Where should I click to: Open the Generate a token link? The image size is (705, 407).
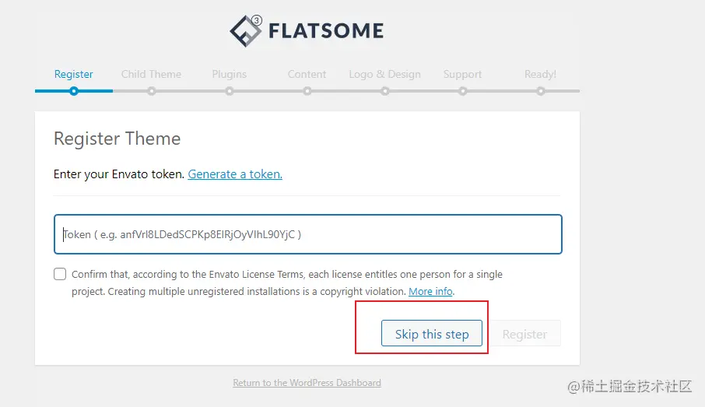pyautogui.click(x=235, y=174)
